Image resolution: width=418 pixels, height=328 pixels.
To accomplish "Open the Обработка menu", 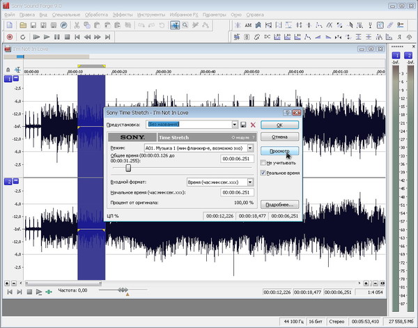I will pyautogui.click(x=97, y=15).
